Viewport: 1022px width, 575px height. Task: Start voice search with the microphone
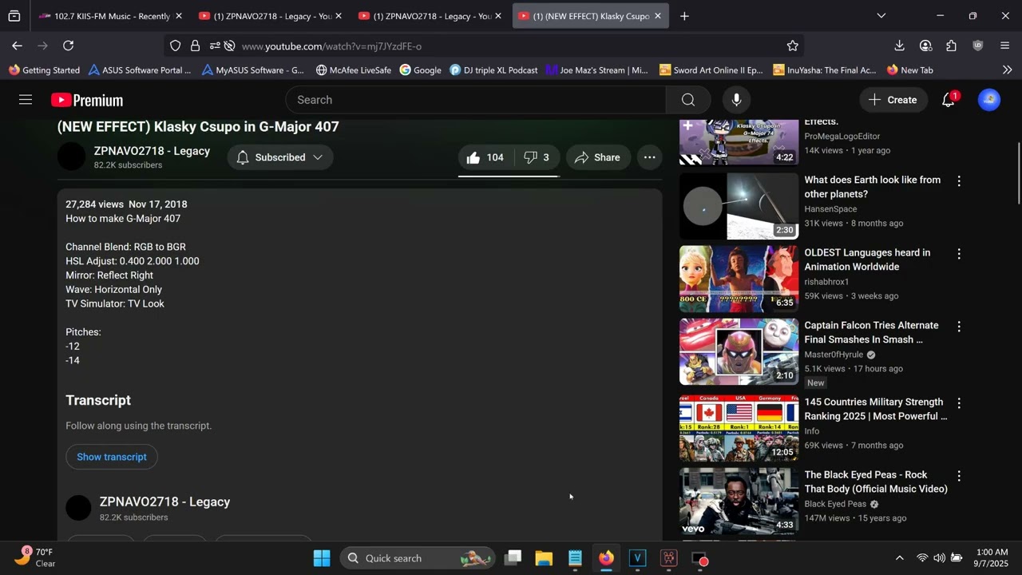[x=736, y=100]
